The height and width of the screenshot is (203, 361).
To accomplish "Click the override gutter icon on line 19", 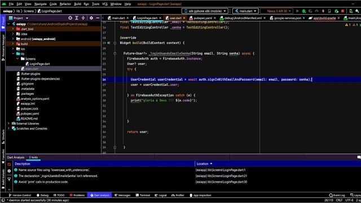I will click(109, 43).
